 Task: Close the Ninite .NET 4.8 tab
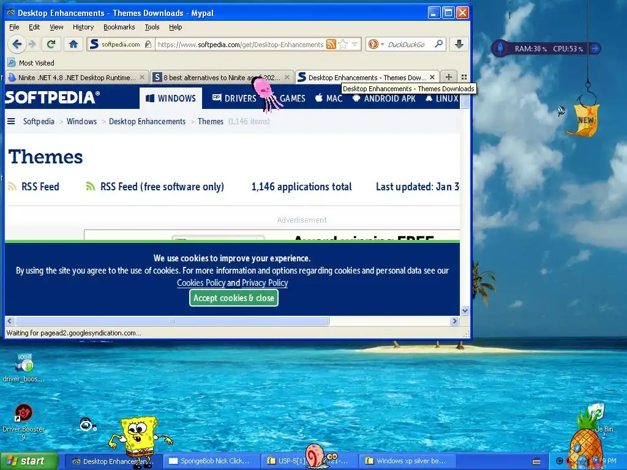click(142, 78)
